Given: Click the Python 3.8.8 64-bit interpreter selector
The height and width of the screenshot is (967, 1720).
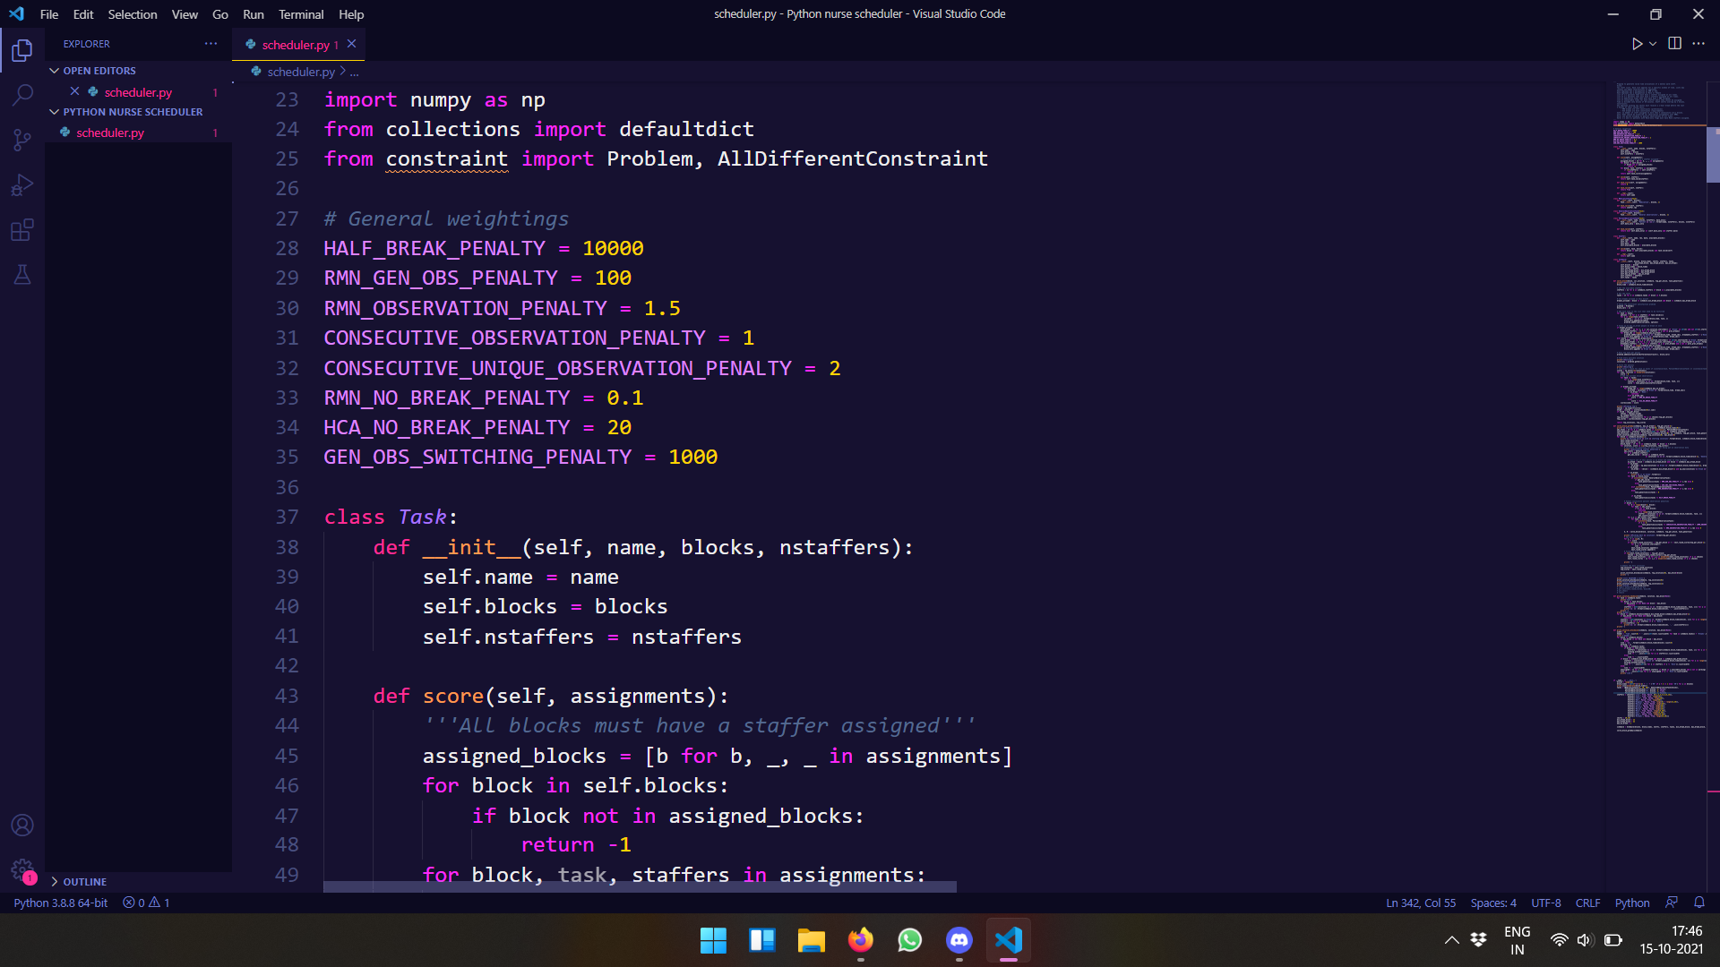Looking at the screenshot, I should 60,903.
